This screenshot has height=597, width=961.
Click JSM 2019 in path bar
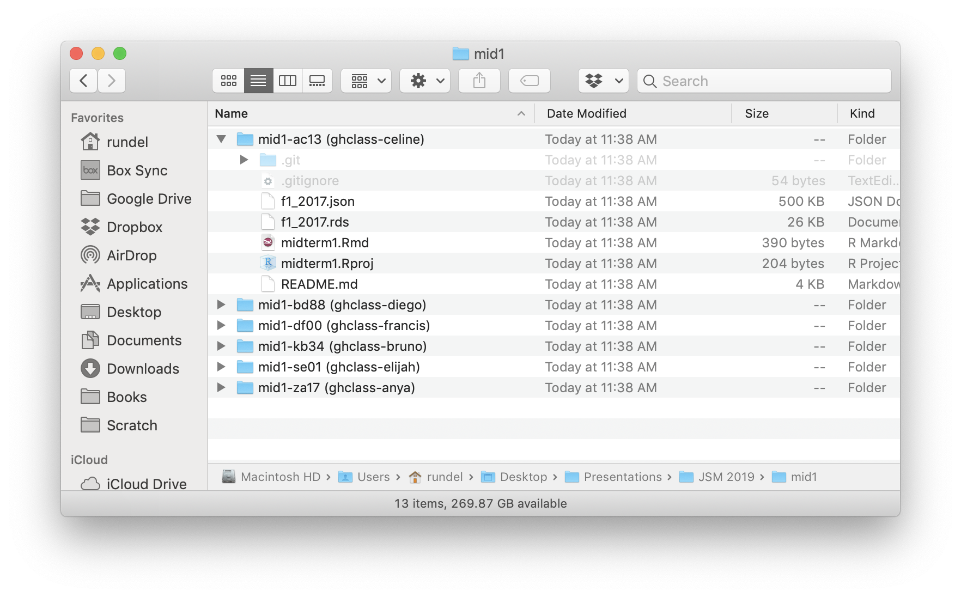pyautogui.click(x=717, y=477)
